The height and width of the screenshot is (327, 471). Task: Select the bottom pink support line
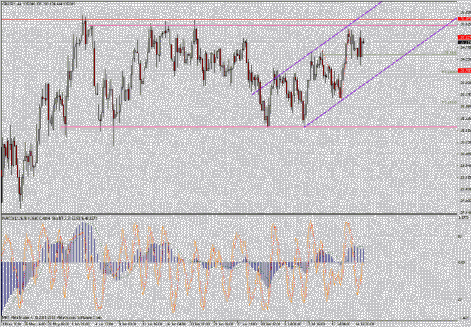(x=259, y=127)
